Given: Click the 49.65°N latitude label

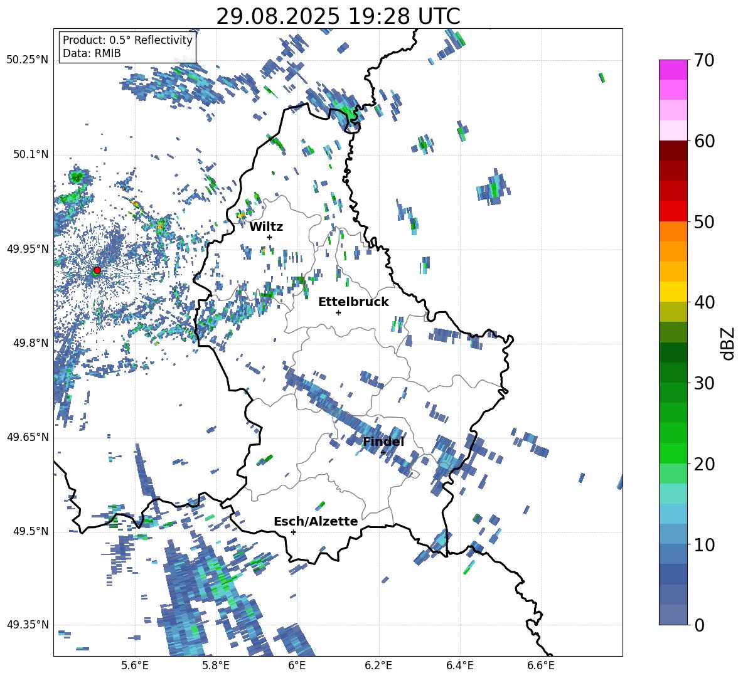Looking at the screenshot, I should [28, 437].
